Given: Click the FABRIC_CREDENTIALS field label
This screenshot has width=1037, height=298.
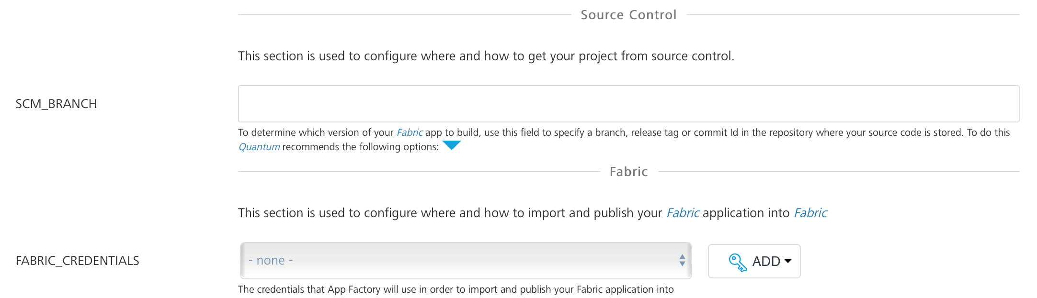Looking at the screenshot, I should [x=77, y=261].
